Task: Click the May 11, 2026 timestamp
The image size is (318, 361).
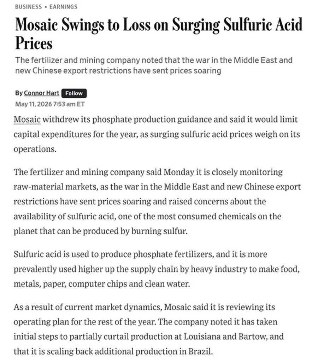Action: [x=50, y=104]
